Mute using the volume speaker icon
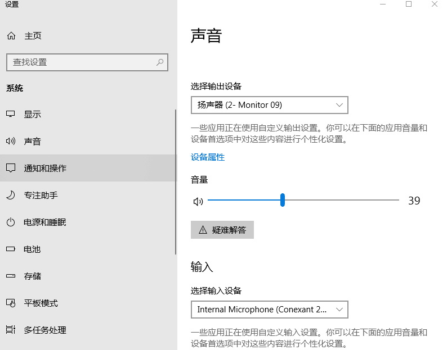 pyautogui.click(x=198, y=201)
